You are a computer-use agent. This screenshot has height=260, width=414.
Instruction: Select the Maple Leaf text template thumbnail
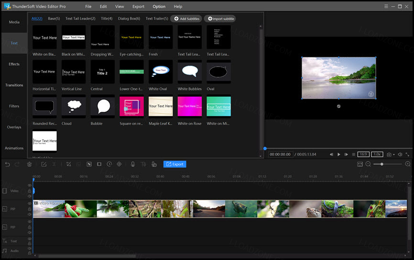[x=161, y=106]
